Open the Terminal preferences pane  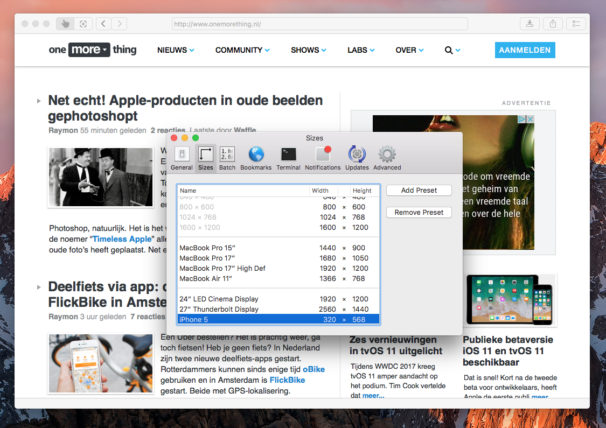288,158
